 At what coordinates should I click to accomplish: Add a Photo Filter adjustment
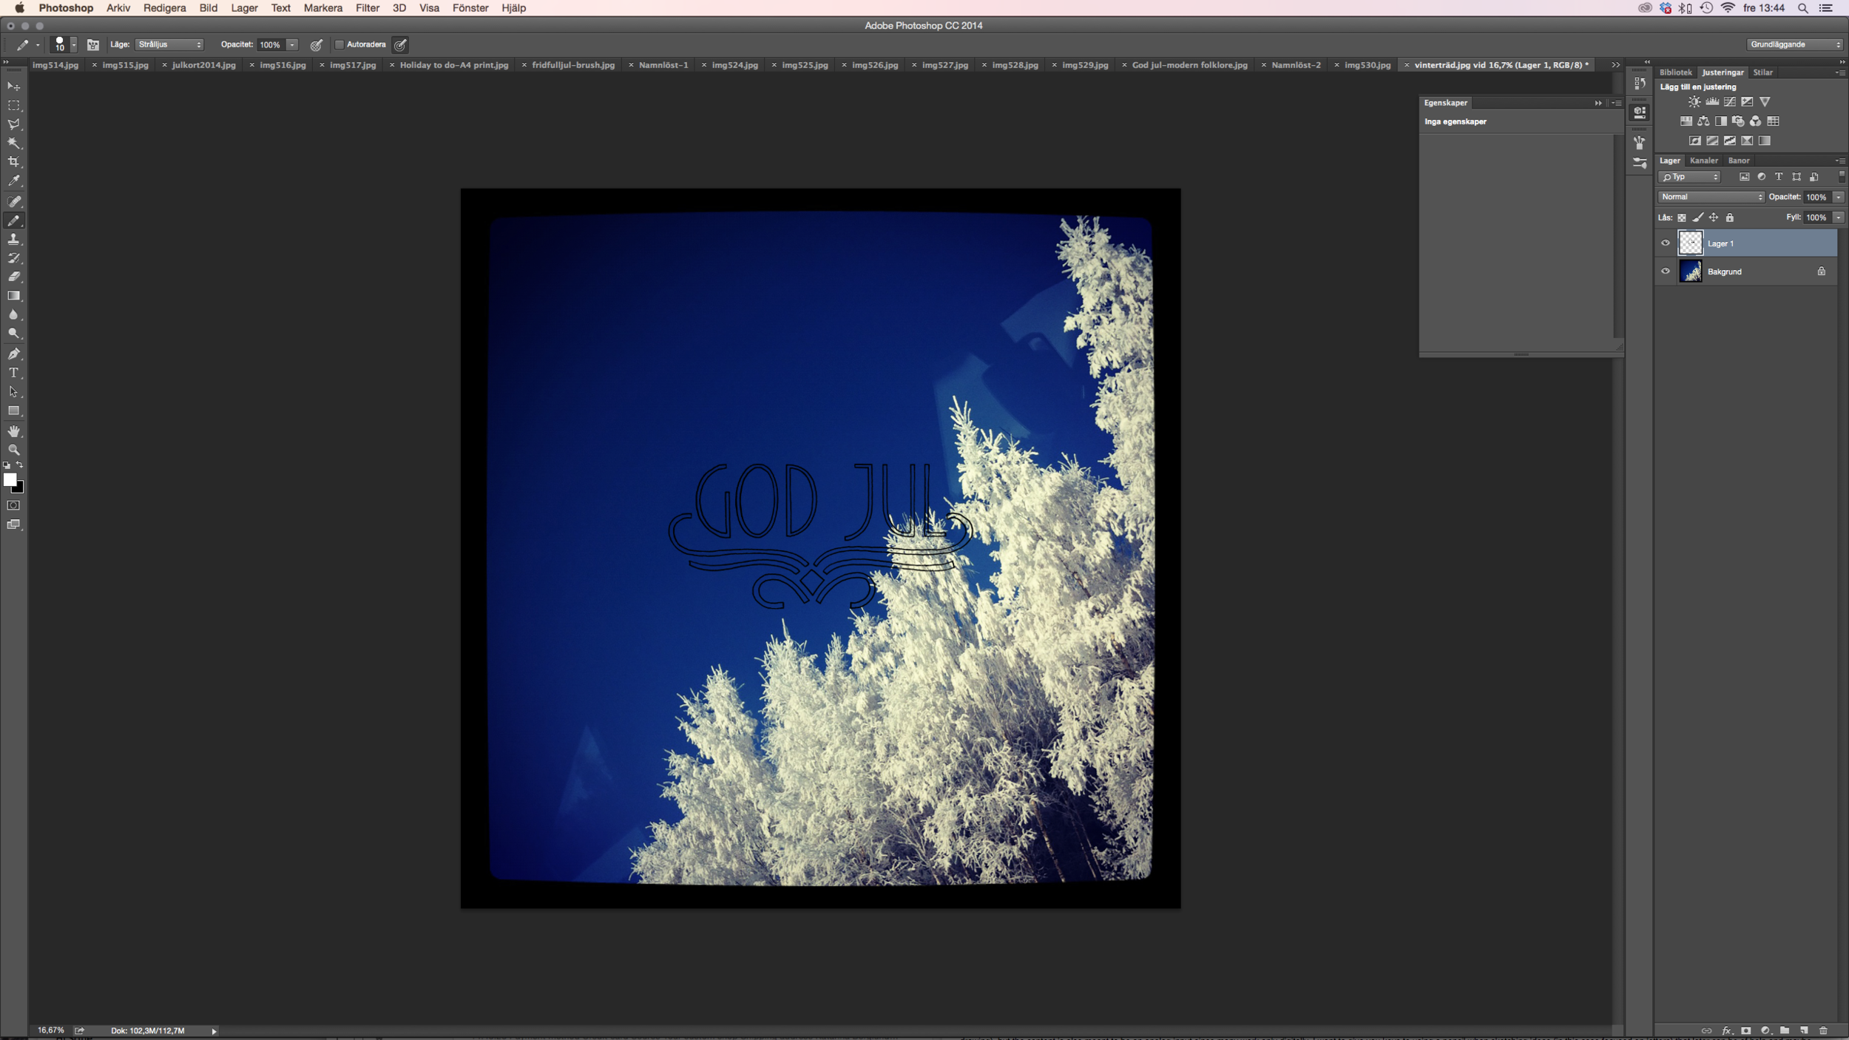1738,121
